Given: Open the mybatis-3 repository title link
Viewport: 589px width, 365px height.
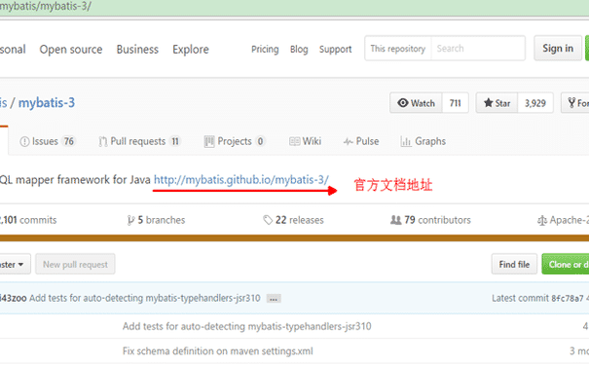Looking at the screenshot, I should (47, 102).
